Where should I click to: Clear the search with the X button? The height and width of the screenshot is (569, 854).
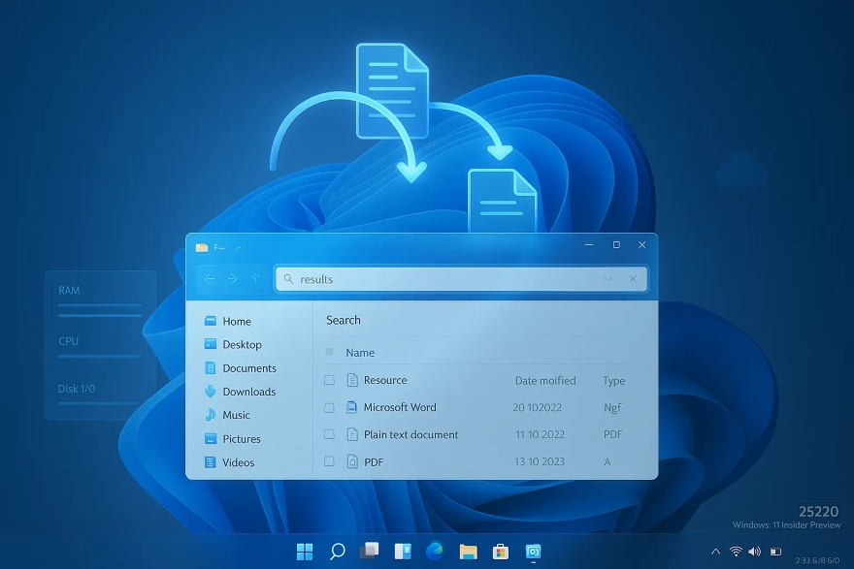coord(633,278)
